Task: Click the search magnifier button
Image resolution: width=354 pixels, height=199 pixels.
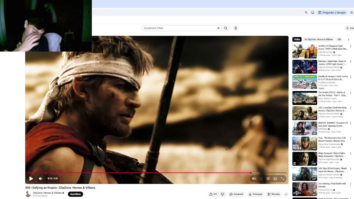Action: click(226, 28)
